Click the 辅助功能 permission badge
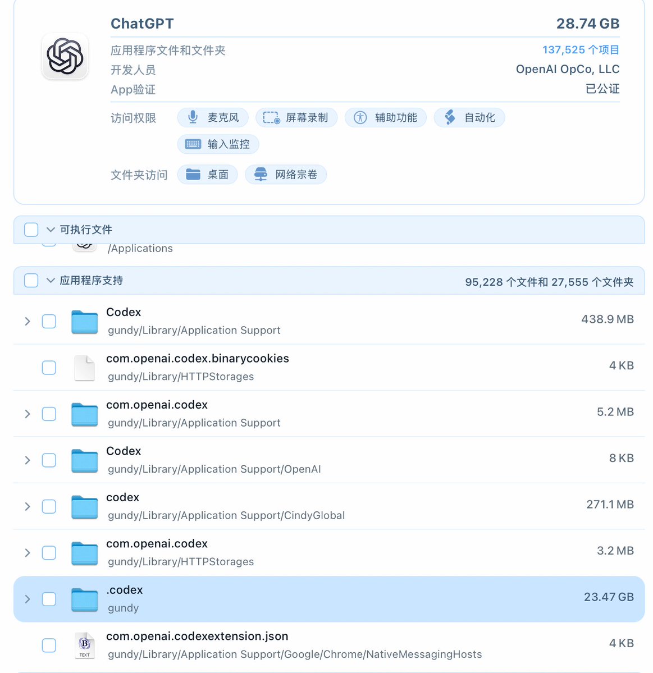 coord(386,118)
